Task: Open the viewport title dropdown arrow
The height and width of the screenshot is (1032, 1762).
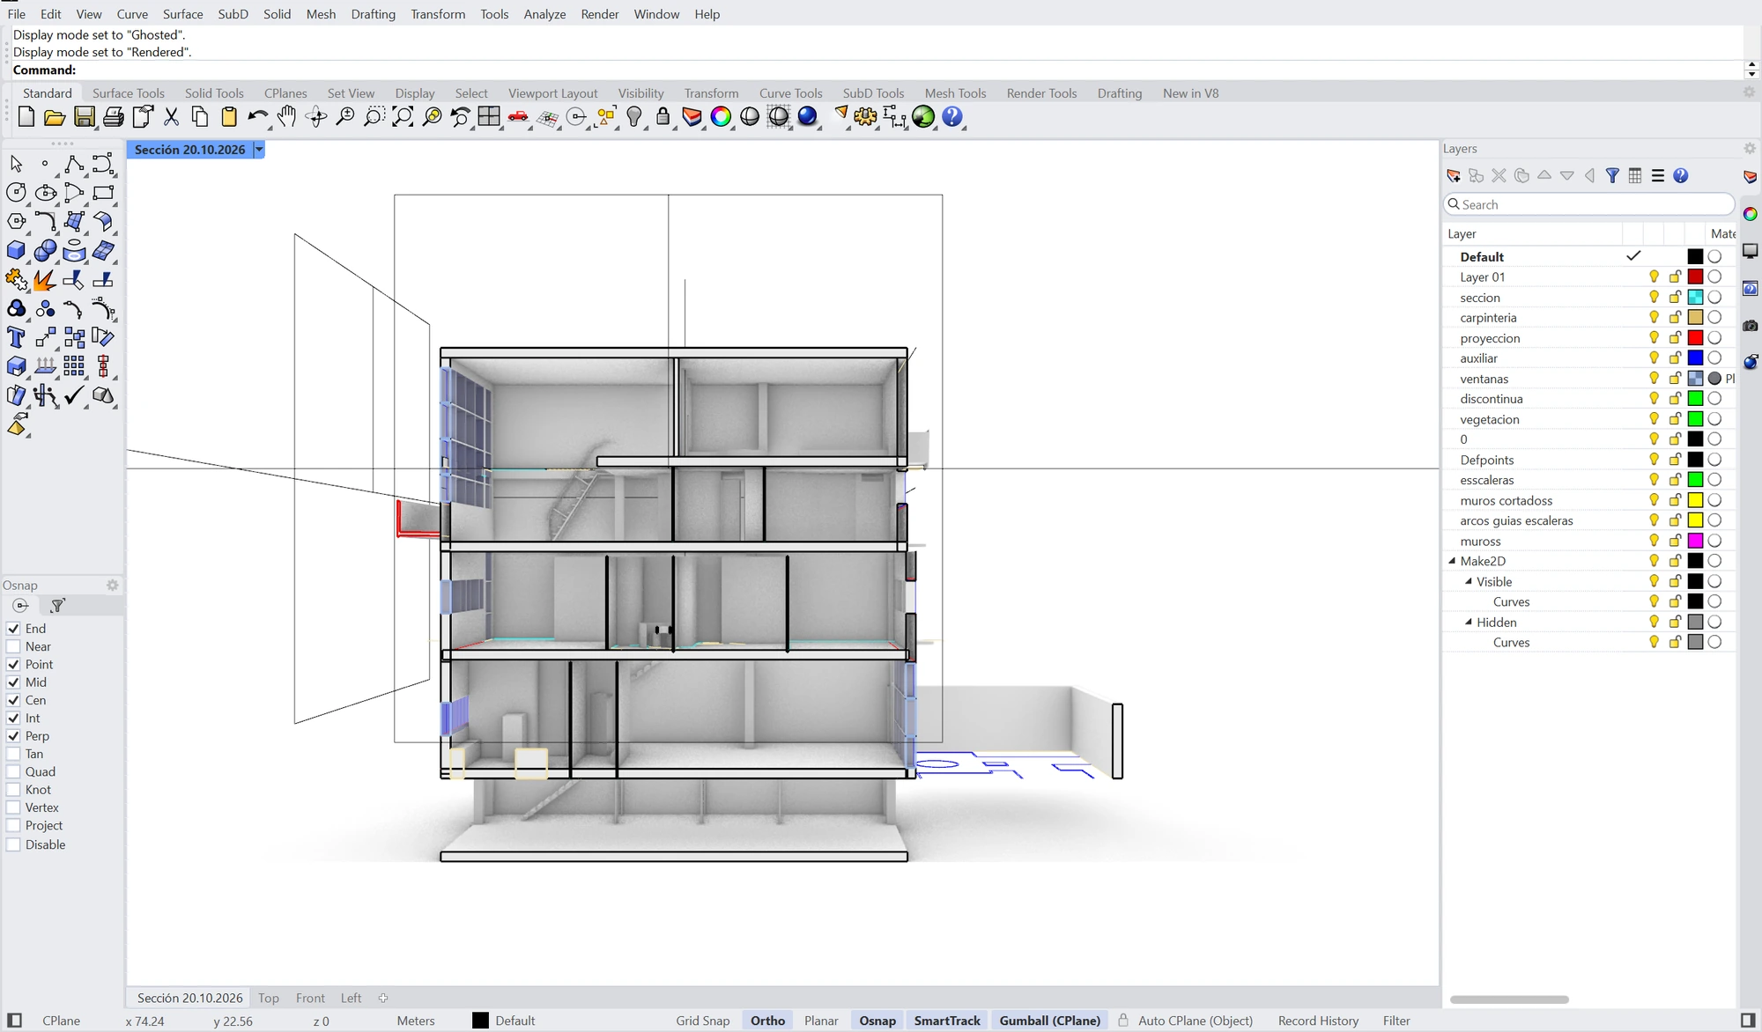Action: point(259,150)
